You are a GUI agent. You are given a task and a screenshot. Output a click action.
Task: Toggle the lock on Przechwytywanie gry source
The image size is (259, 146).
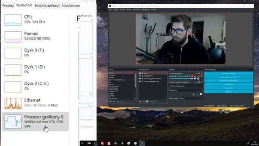(x=142, y=81)
